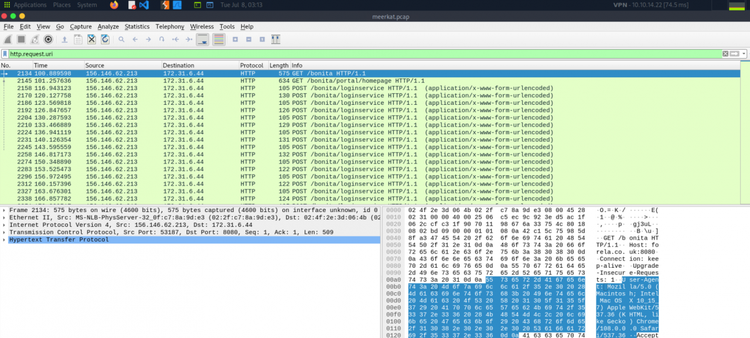Go back in packet history arrow
The width and height of the screenshot is (750, 338).
[x=135, y=39]
